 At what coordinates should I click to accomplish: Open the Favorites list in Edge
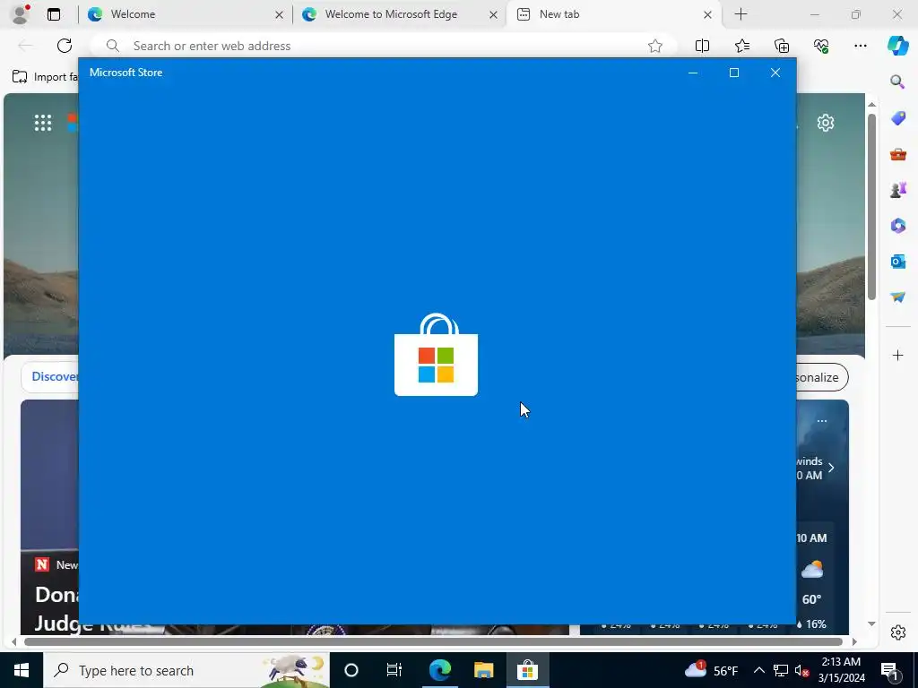741,46
